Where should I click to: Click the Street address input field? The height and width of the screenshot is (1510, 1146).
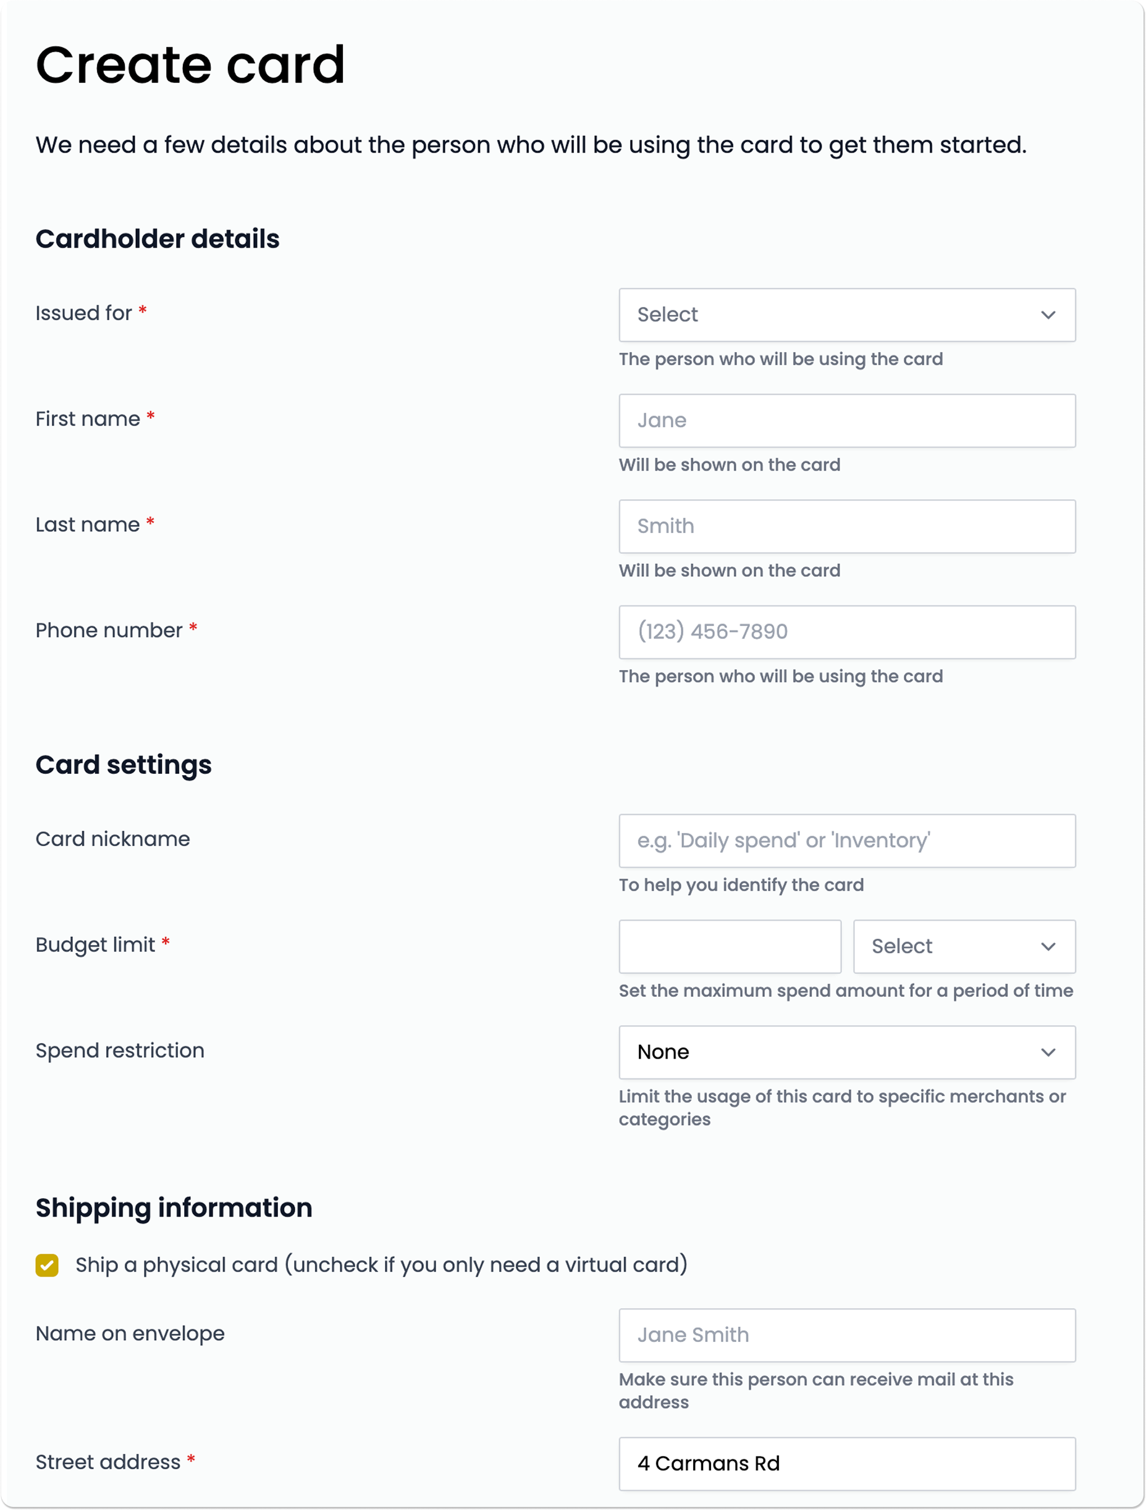pyautogui.click(x=846, y=1464)
